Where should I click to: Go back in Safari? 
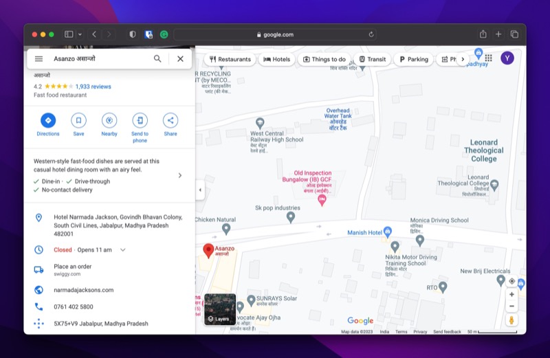point(94,34)
